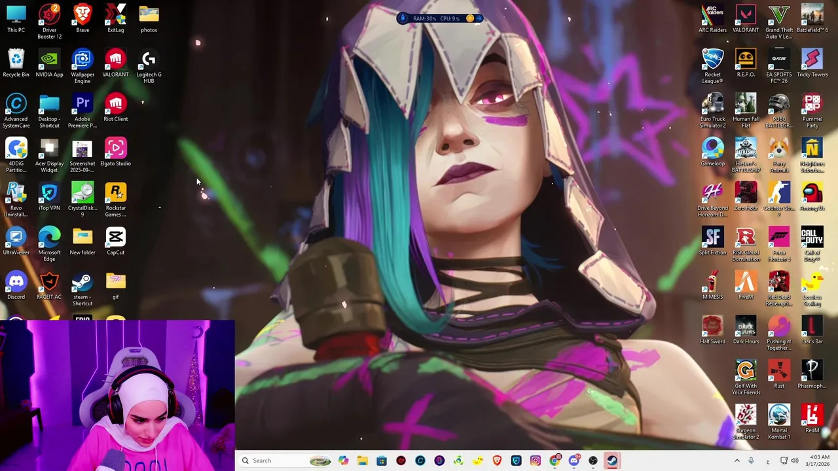Show hidden system tray icons
The image size is (838, 471).
pos(737,461)
